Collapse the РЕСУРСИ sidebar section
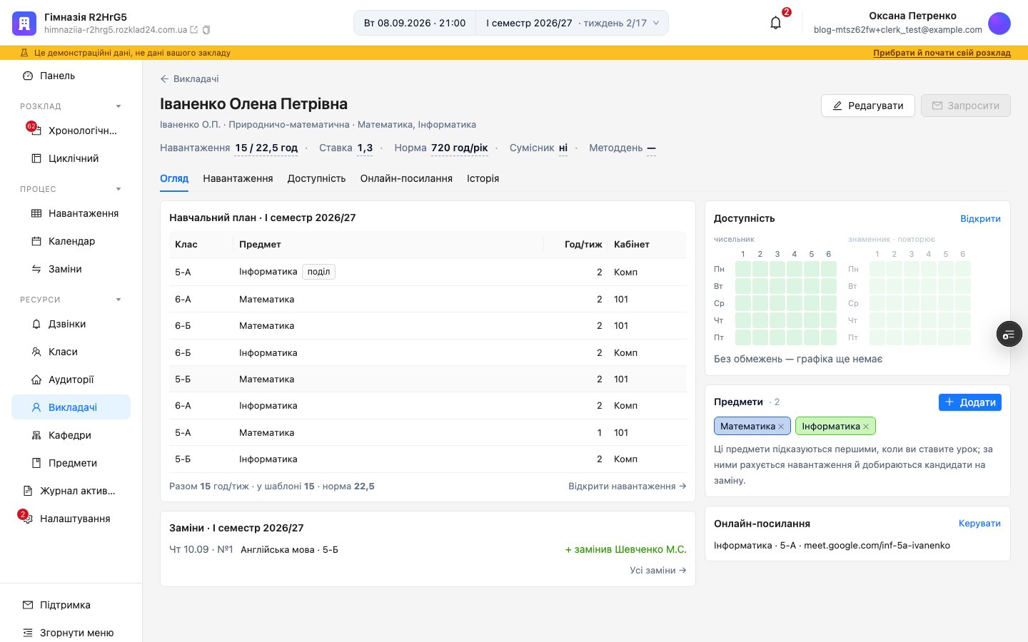 point(119,300)
